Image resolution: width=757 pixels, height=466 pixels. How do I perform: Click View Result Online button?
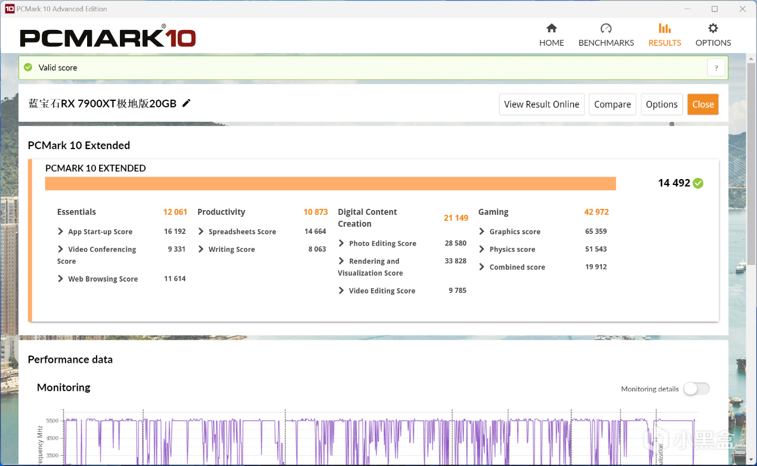[542, 104]
